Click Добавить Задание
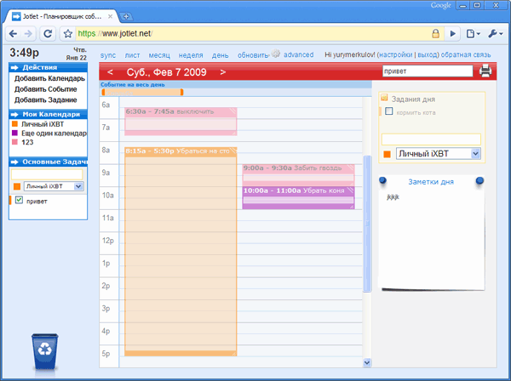The image size is (511, 381). (46, 100)
